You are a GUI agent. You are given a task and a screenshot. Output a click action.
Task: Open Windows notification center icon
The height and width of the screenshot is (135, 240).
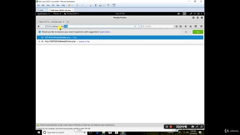tap(200, 132)
